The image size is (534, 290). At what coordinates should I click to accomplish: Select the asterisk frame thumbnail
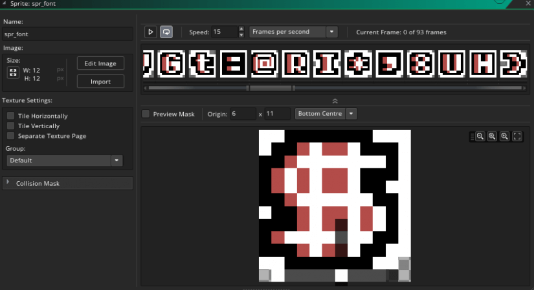tap(358, 63)
